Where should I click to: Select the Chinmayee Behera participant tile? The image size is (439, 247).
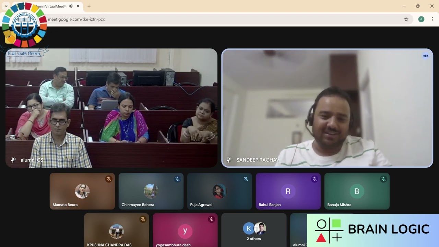tap(151, 191)
